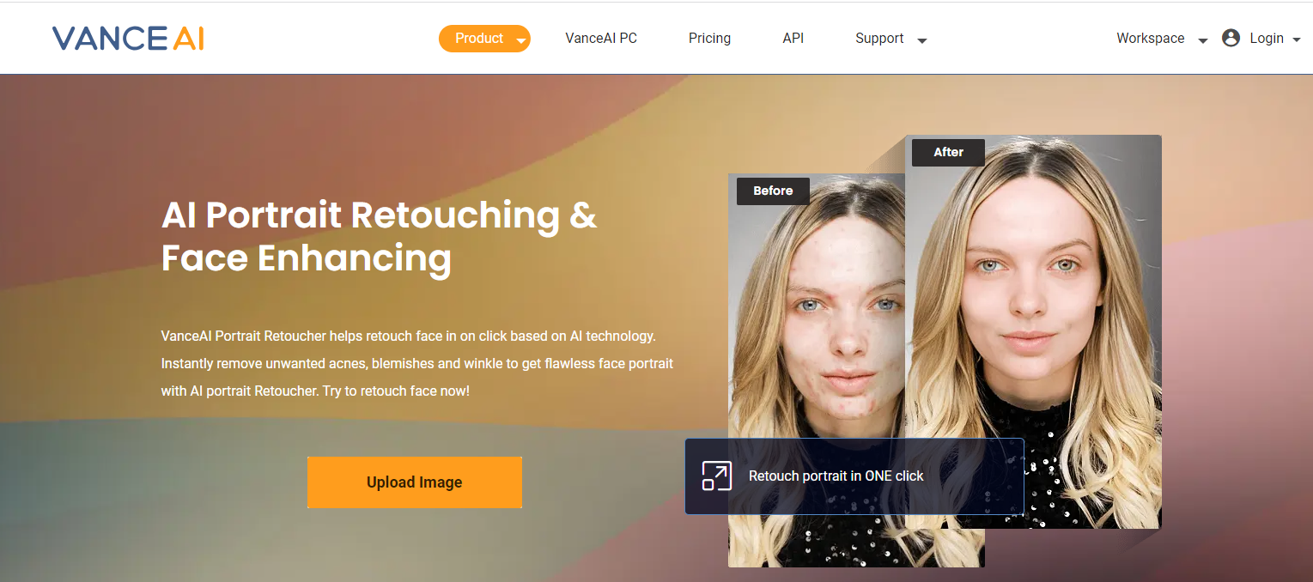Viewport: 1313px width, 582px height.
Task: Open the Product menu
Action: point(484,39)
